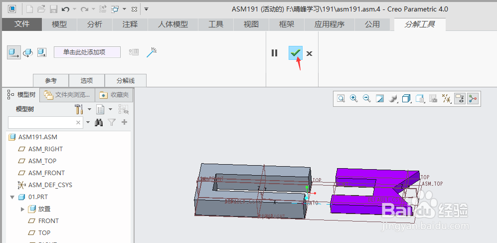Switch to the 收藏夹 navigator tab
The width and height of the screenshot is (497, 243).
click(x=114, y=94)
